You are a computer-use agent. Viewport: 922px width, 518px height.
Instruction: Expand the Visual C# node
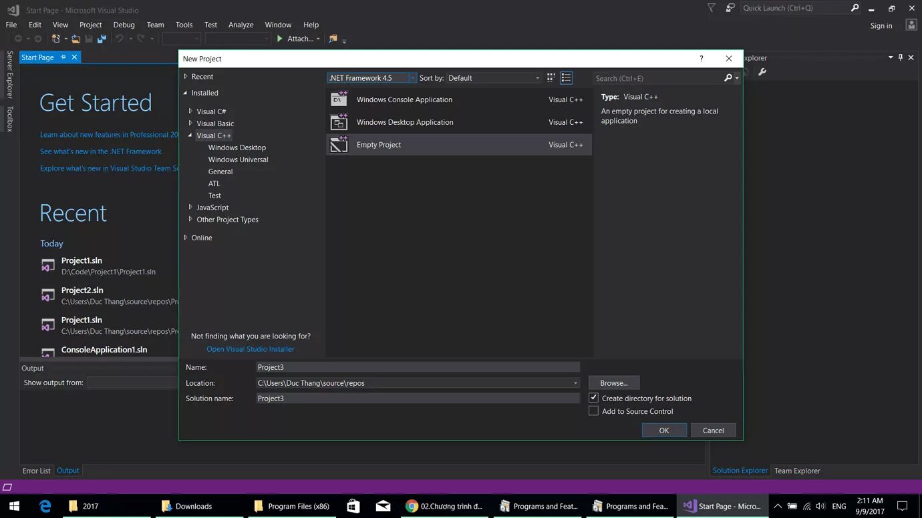pos(190,111)
